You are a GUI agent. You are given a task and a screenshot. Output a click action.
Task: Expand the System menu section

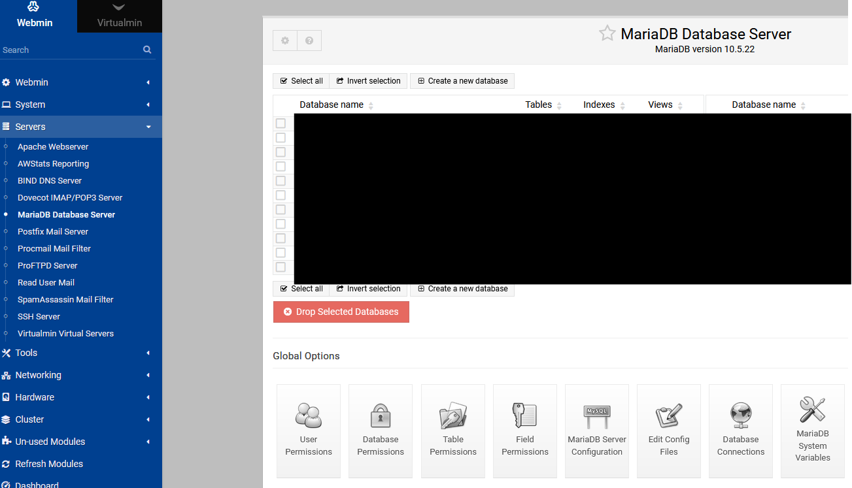(77, 105)
